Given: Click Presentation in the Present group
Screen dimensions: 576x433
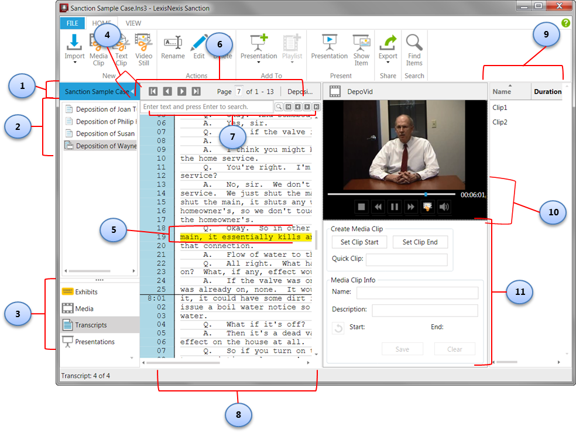Looking at the screenshot, I should click(329, 47).
